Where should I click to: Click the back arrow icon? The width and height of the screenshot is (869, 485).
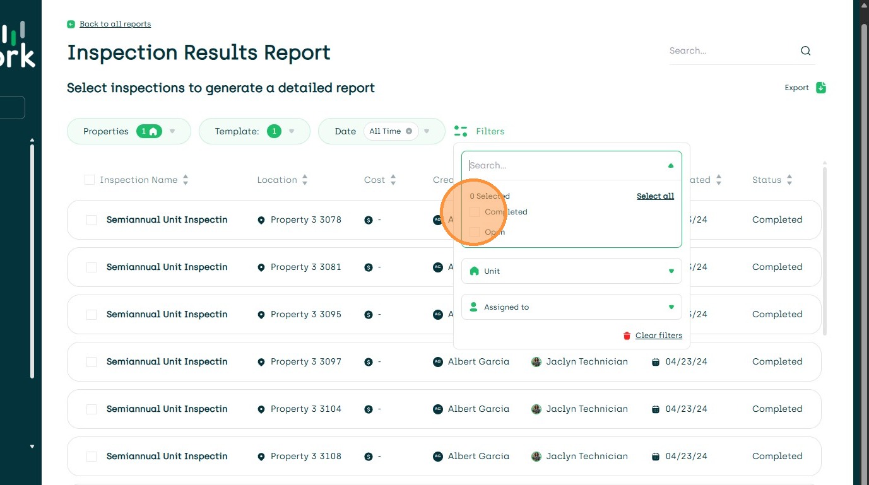point(71,25)
